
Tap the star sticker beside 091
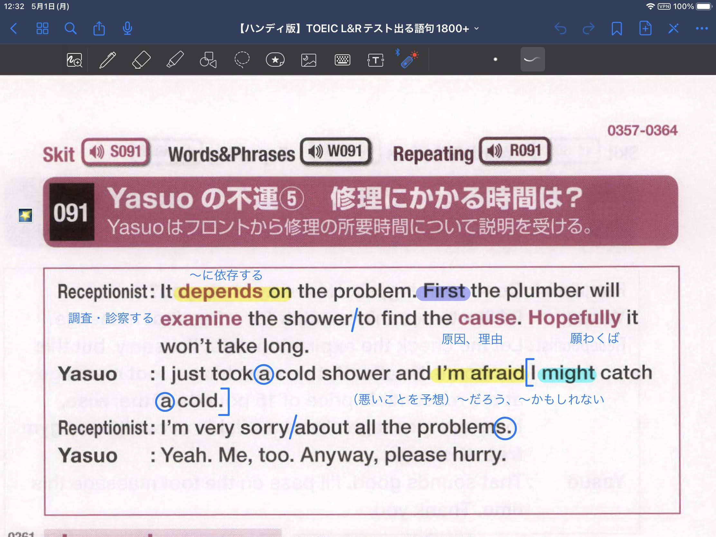point(25,215)
